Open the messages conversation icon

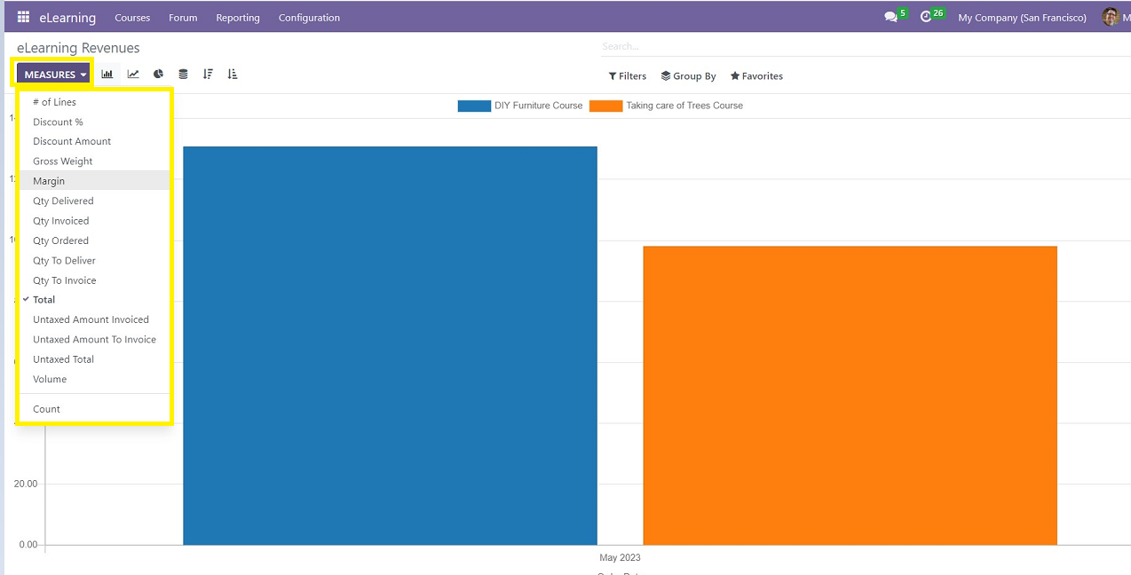pyautogui.click(x=891, y=17)
